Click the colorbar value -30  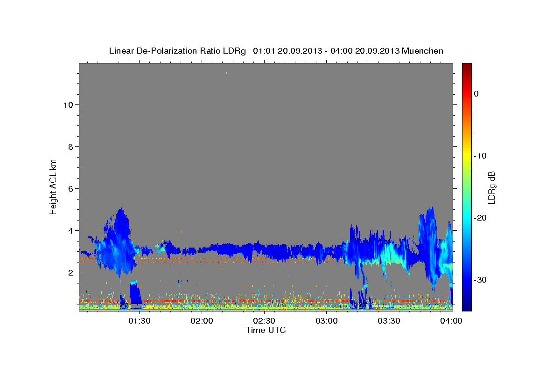pyautogui.click(x=481, y=280)
